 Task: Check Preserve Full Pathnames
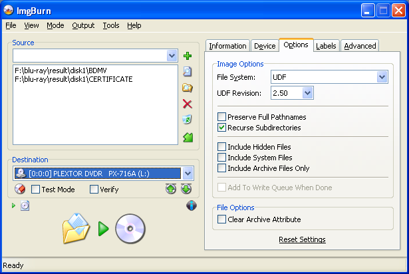(221, 116)
